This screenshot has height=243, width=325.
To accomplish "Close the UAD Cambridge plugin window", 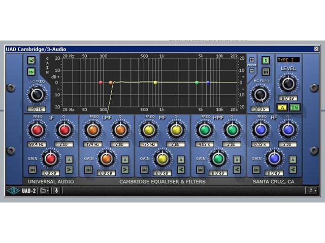I will [316, 49].
